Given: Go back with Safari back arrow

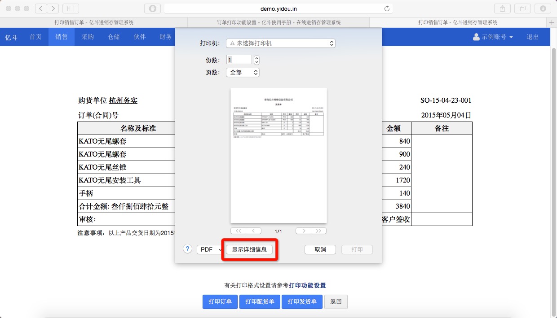Looking at the screenshot, I should [41, 9].
